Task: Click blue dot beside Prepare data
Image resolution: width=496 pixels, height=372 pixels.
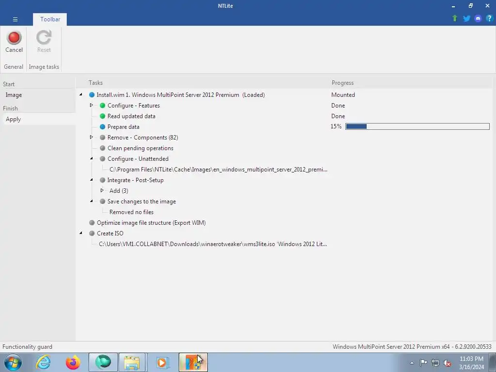Action: tap(103, 127)
